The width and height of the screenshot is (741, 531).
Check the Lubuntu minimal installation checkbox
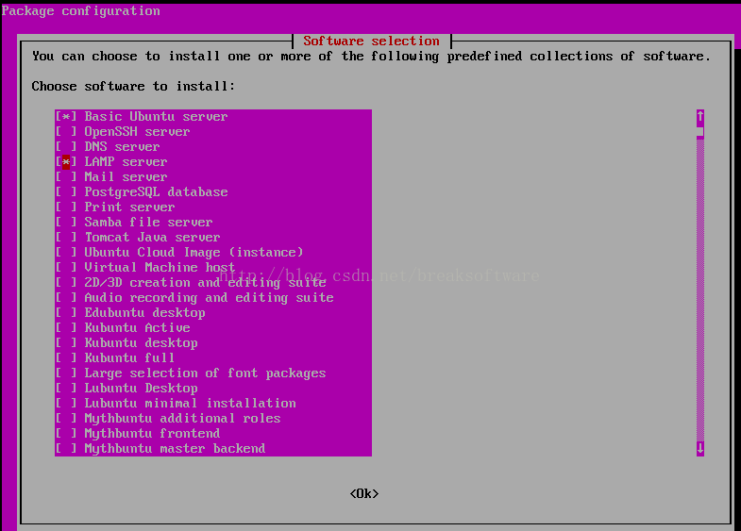(66, 404)
